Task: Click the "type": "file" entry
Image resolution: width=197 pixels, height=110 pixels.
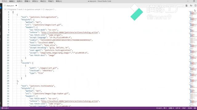Action: tap(36, 73)
